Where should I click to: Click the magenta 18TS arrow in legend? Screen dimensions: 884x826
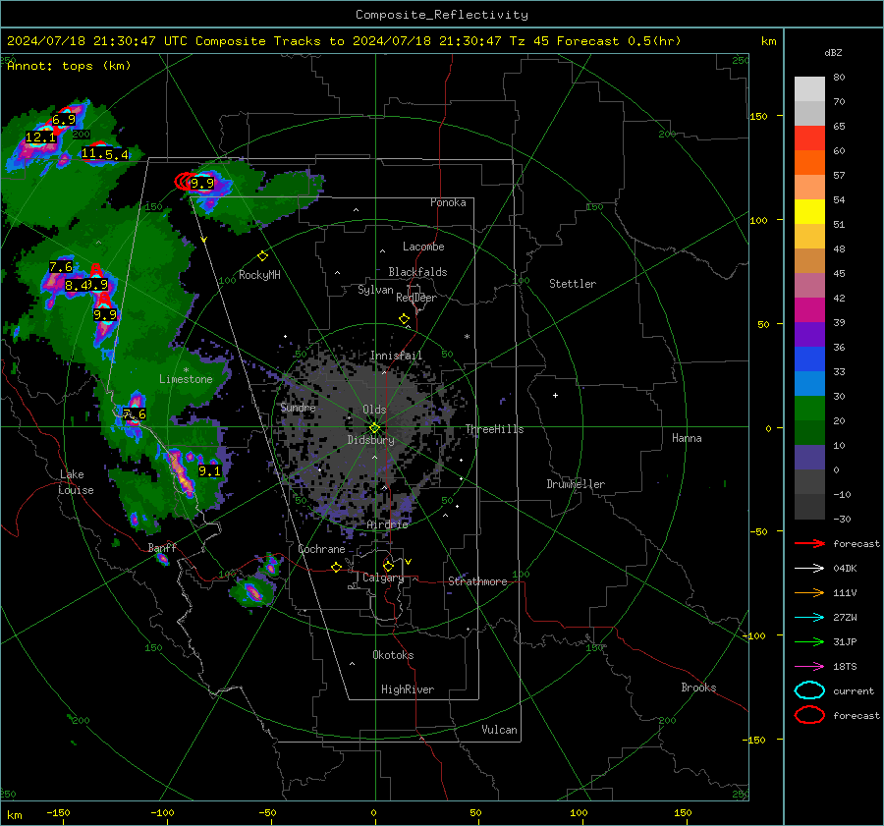tap(809, 667)
